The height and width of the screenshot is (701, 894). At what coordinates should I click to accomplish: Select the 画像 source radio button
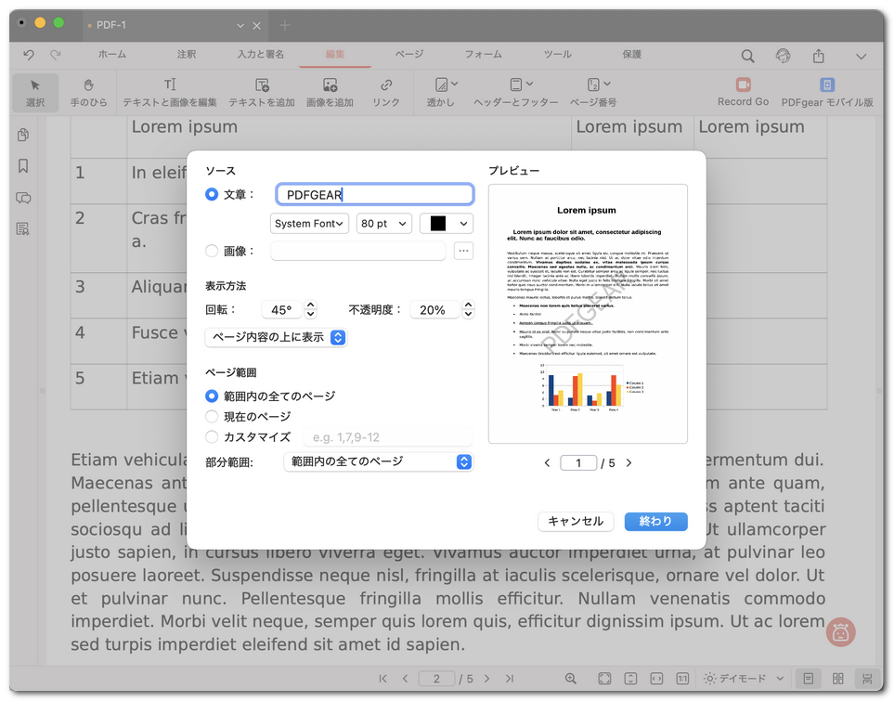(212, 251)
